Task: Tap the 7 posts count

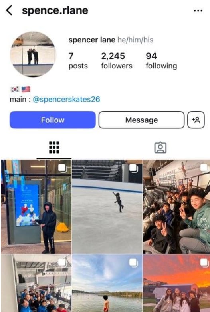Action: (78, 61)
